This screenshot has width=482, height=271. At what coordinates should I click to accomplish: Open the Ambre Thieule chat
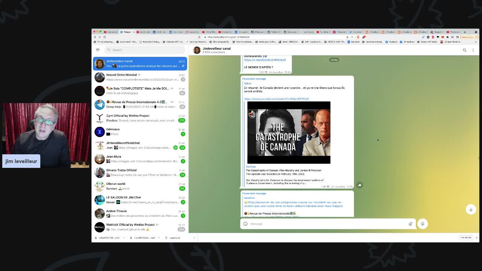tap(140, 213)
